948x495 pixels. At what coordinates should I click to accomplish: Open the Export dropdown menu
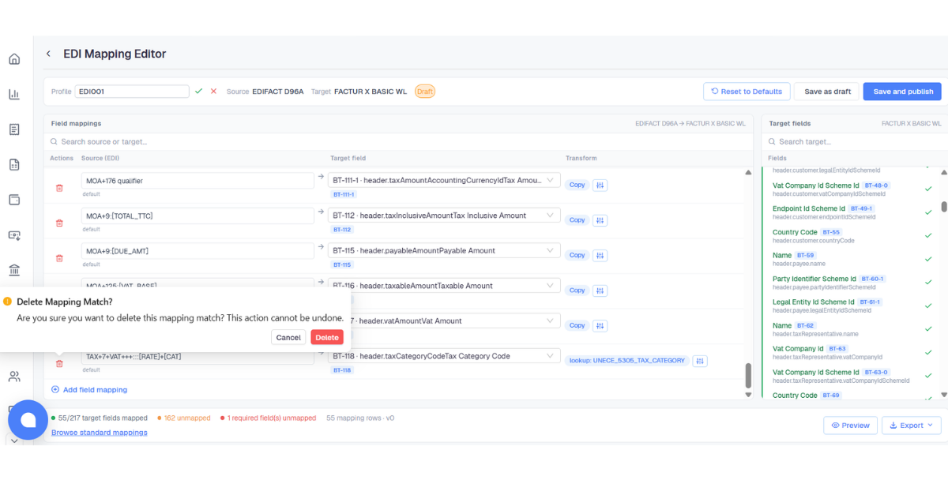(x=911, y=425)
